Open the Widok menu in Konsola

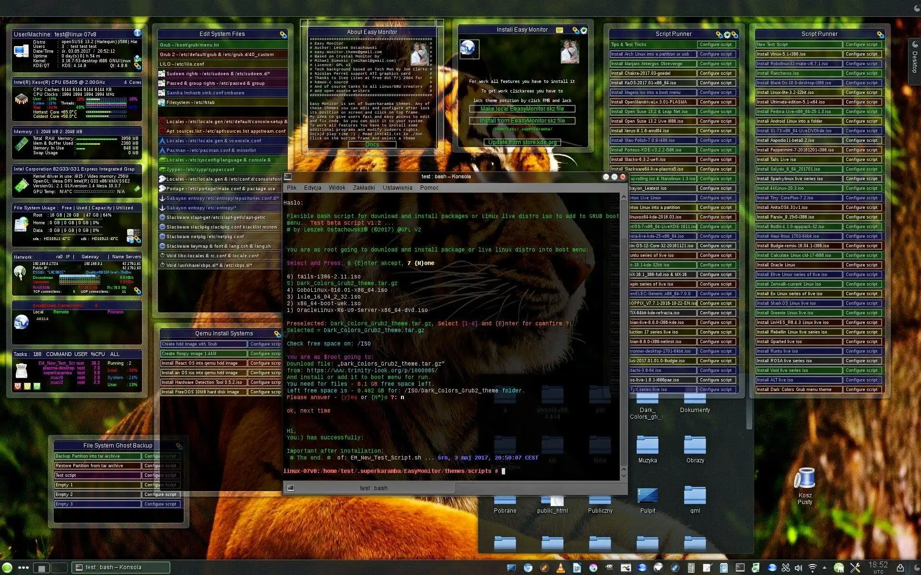(x=337, y=188)
